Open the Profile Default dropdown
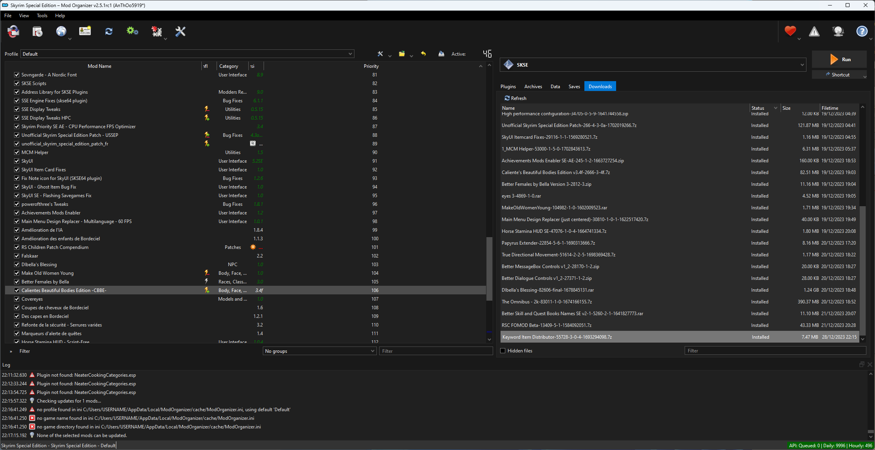This screenshot has height=450, width=875. tap(187, 54)
